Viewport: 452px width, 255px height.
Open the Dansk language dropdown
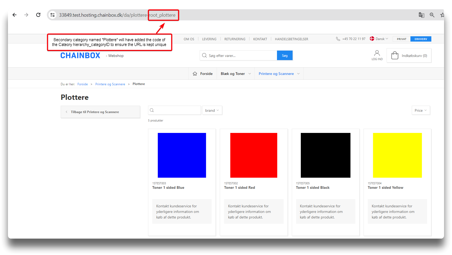point(379,39)
